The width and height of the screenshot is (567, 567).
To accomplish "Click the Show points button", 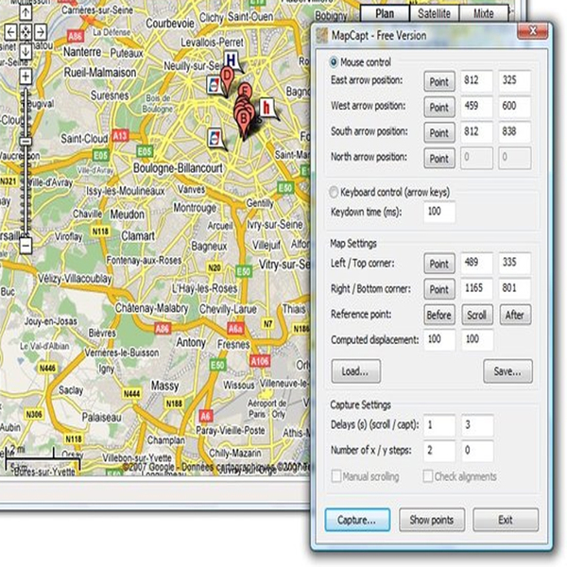I will (x=432, y=520).
